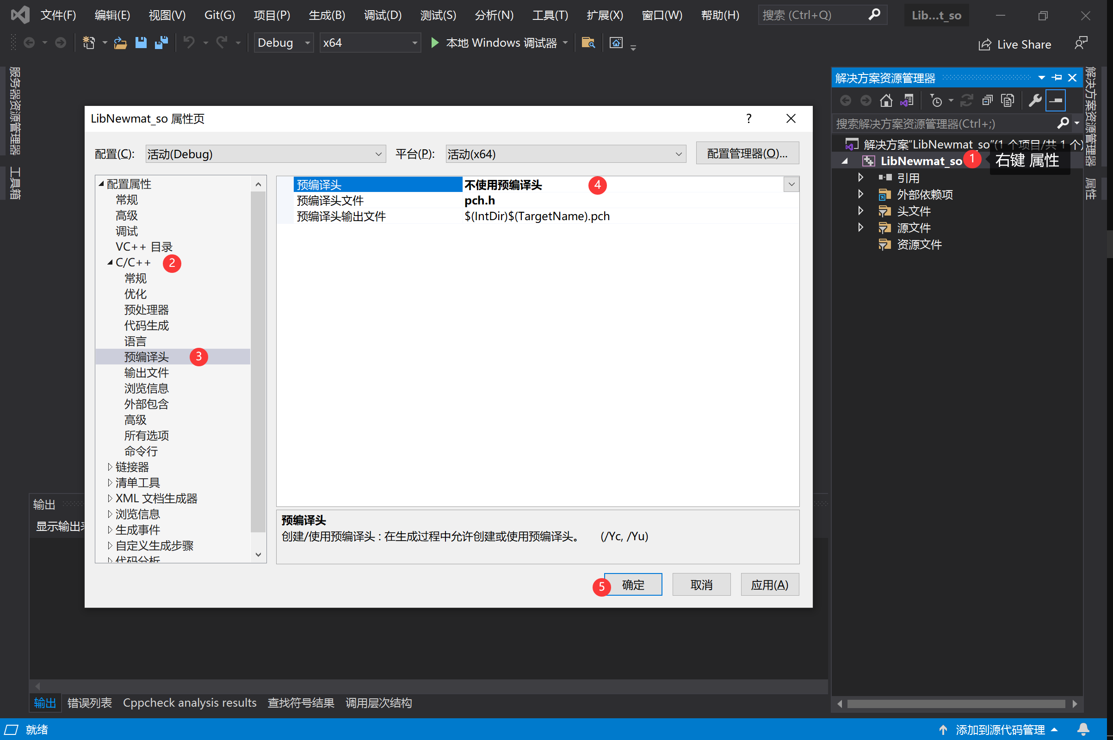Collapse the 配置属性 root node
The width and height of the screenshot is (1113, 740).
[101, 184]
